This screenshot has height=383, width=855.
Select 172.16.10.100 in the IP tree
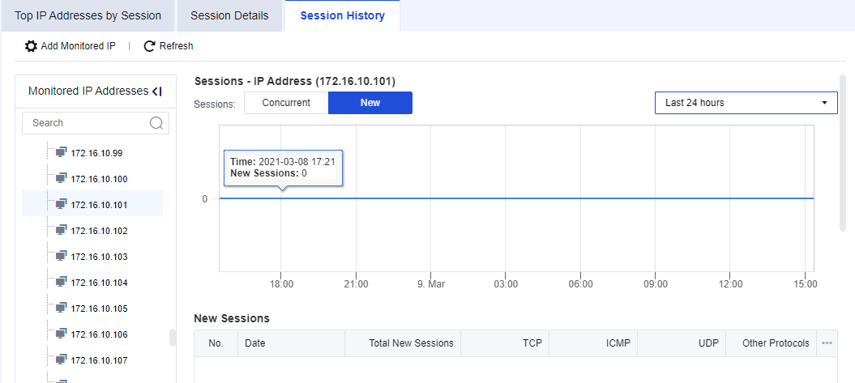coord(99,179)
